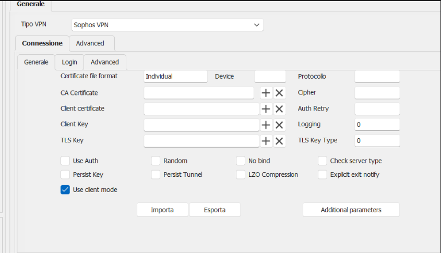Enable Explicit exit notify option

pyautogui.click(x=323, y=175)
